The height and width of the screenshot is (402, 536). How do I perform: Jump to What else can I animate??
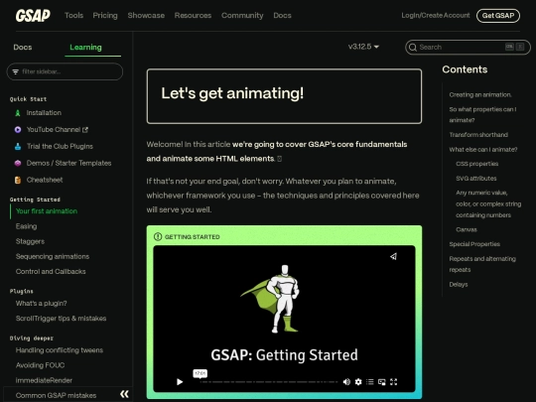tap(483, 149)
